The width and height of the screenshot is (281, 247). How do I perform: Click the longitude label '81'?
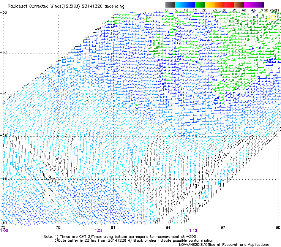pyautogui.click(x=113, y=227)
